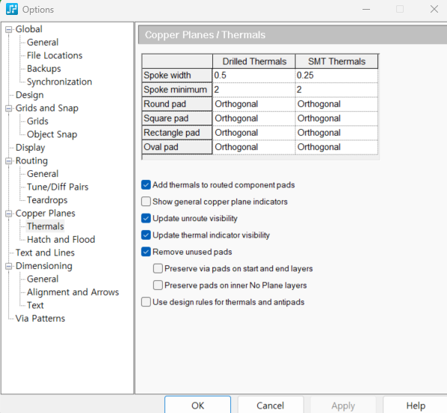Collapse the Global tree node
Viewport: 447px width, 413px height.
point(9,29)
